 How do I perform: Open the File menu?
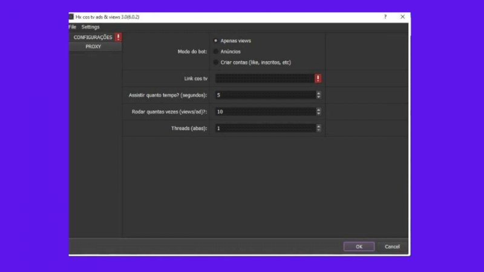click(73, 27)
